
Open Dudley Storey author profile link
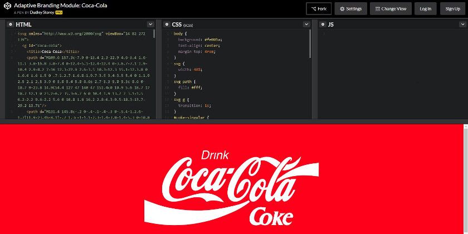point(42,13)
